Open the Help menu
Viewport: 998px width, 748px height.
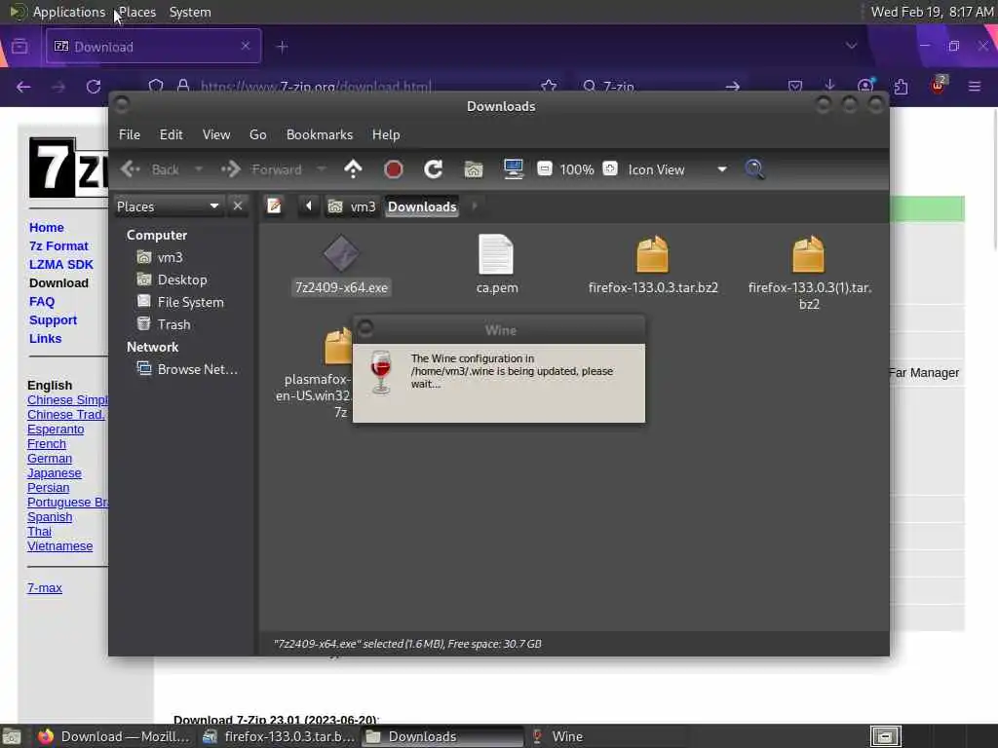pos(386,134)
